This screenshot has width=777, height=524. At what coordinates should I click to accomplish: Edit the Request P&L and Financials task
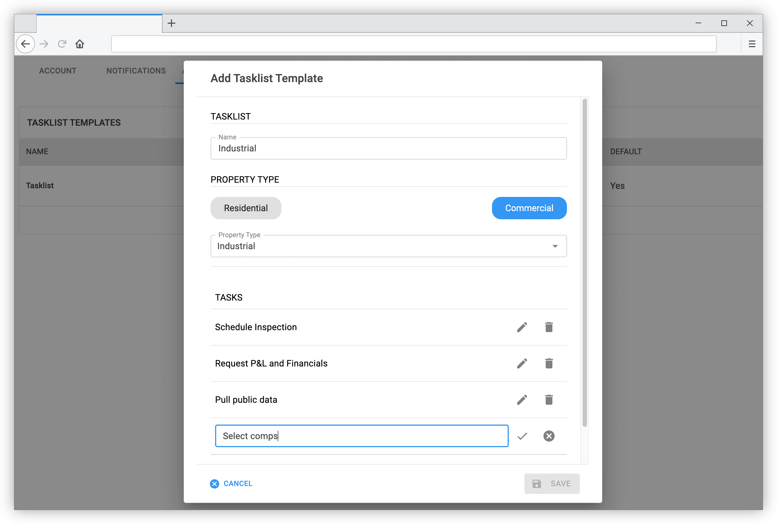[x=522, y=363]
